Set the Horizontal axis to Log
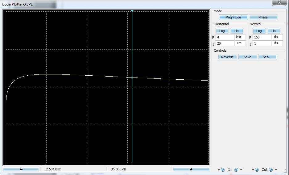The image size is (289, 175). pyautogui.click(x=222, y=31)
